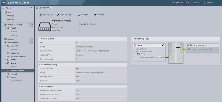Click the Virtual Machines count badge 1
Image resolution: width=222 pixels, height=102 pixels.
pyautogui.click(x=31, y=25)
